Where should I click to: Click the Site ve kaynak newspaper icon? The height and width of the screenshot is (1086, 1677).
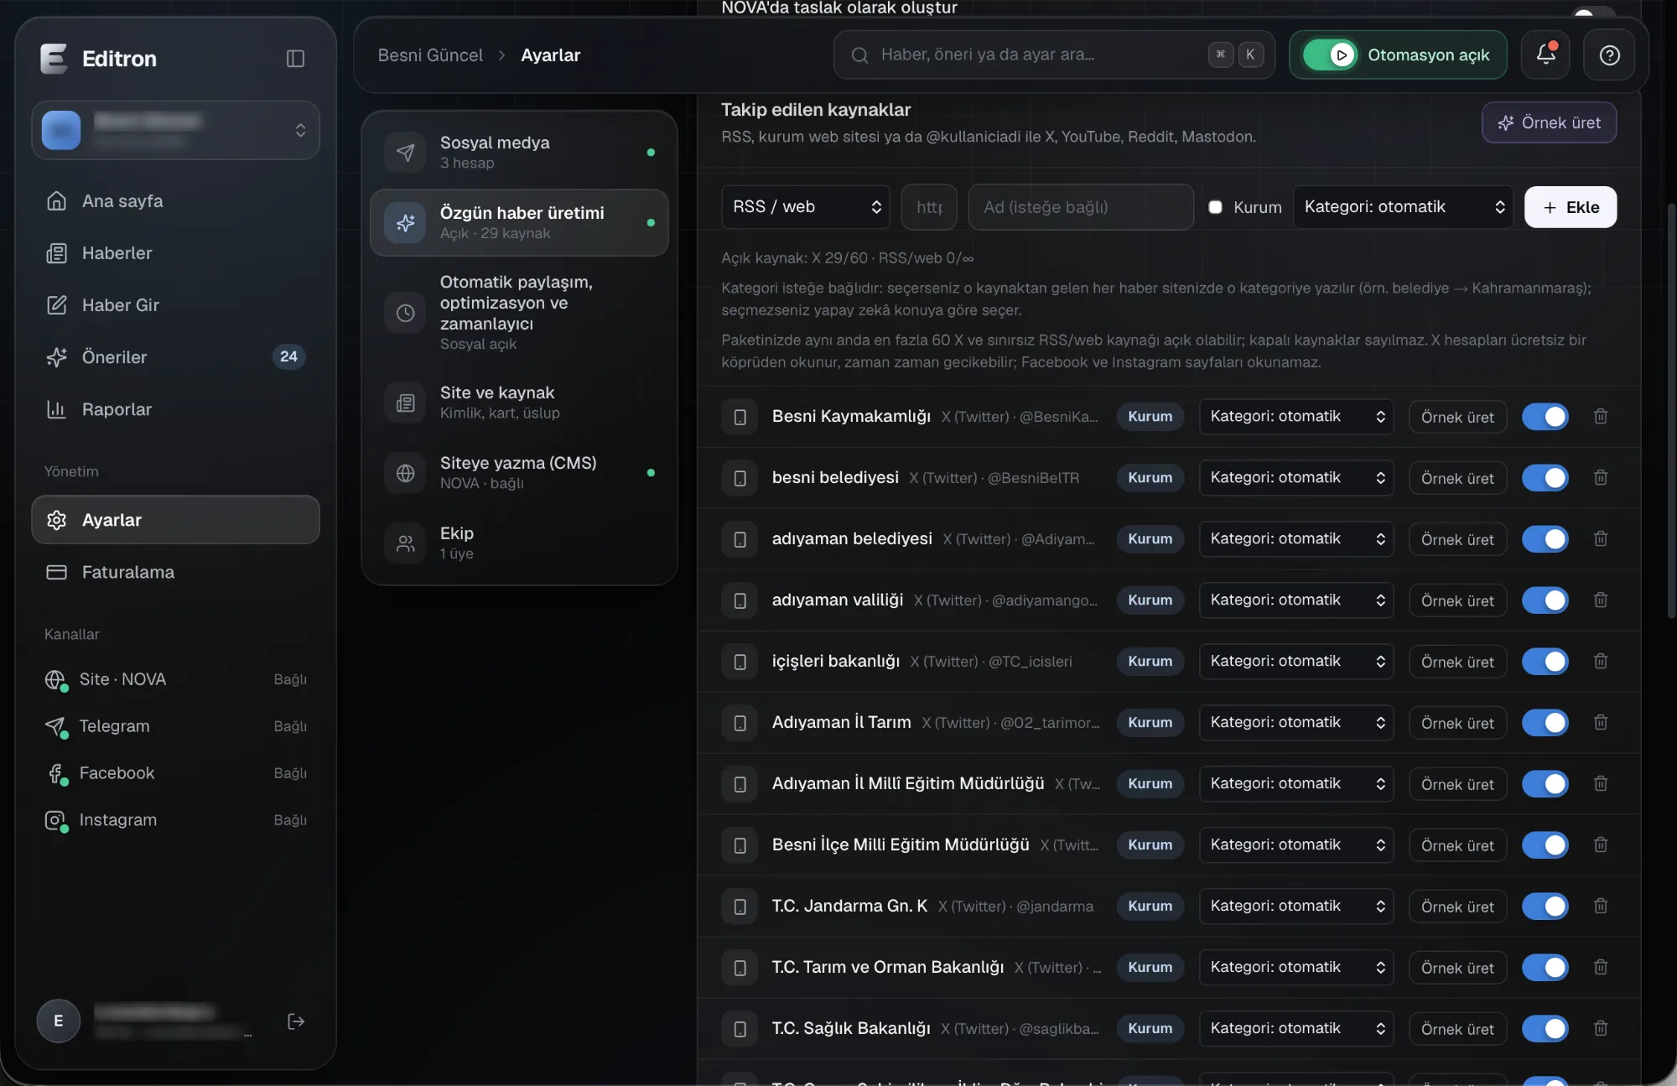tap(405, 403)
